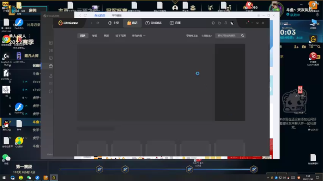Select the 网游 filter in the store
The image size is (323, 181).
106,35
